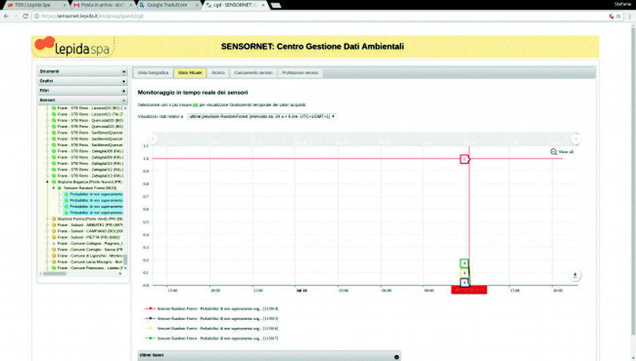Image resolution: width=636 pixels, height=361 pixels.
Task: Collapse the Stazione Baganza tree node arrow
Action: coord(48,182)
